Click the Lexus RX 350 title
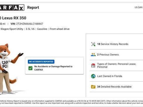The image size is (143, 107). 13,18
